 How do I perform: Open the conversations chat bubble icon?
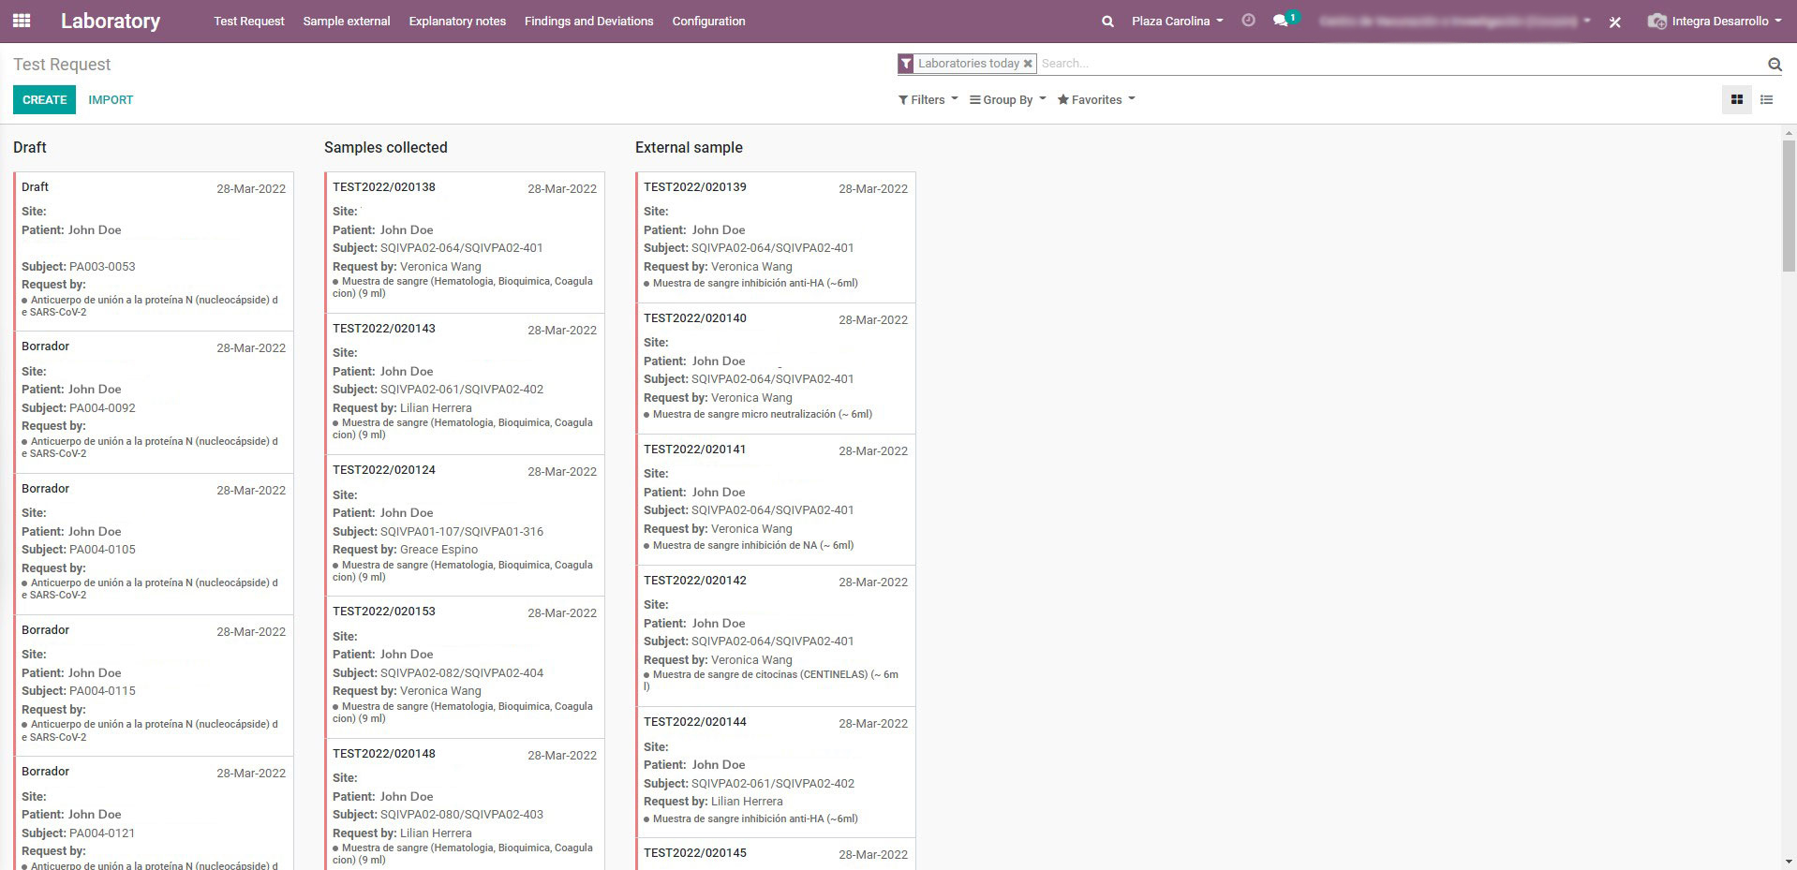click(1281, 21)
